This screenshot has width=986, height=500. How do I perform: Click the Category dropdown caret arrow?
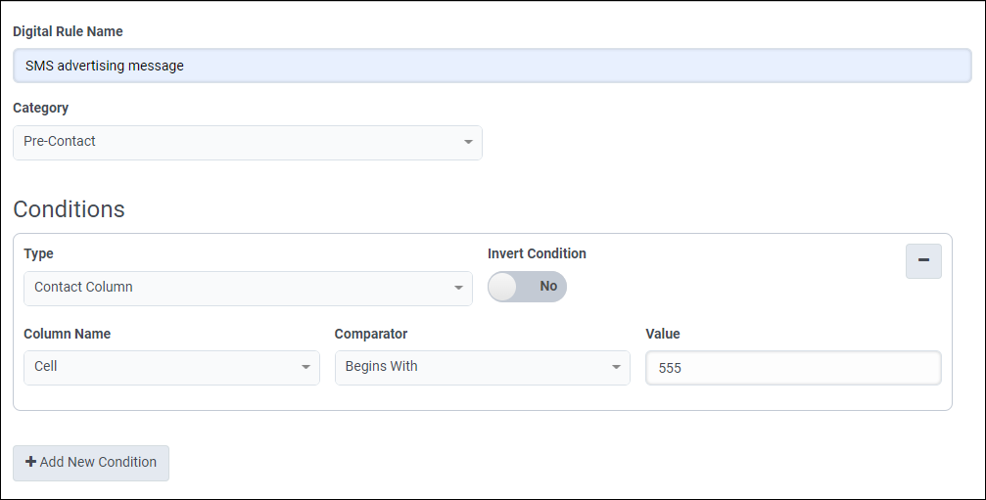[x=467, y=143]
